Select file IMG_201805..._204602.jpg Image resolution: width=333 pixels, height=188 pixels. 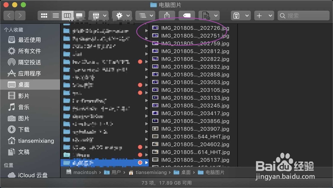pos(193,144)
